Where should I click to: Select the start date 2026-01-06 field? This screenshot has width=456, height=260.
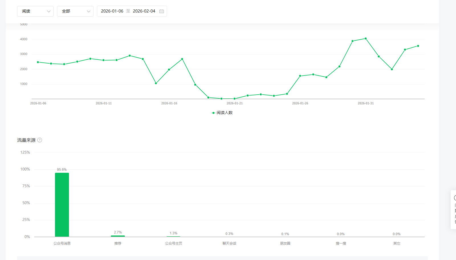112,11
